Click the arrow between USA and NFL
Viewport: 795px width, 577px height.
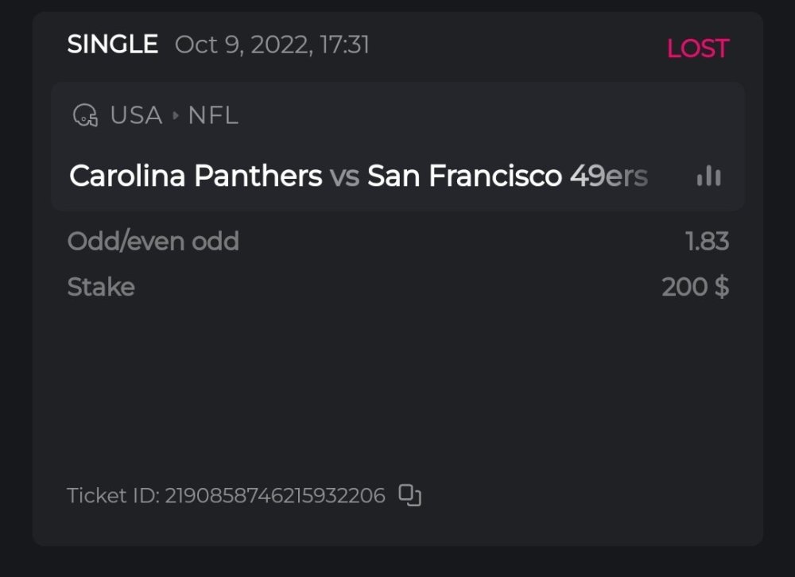[x=176, y=116]
